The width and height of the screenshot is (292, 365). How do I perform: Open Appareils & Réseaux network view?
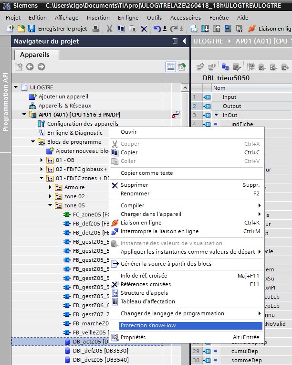point(64,106)
